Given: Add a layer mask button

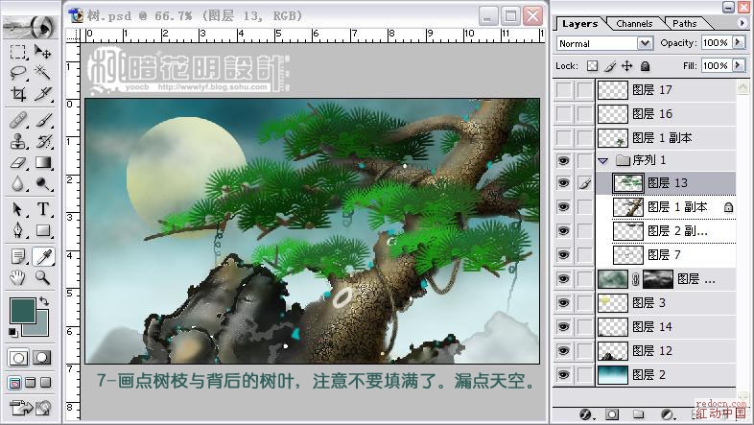Looking at the screenshot, I should 612,414.
